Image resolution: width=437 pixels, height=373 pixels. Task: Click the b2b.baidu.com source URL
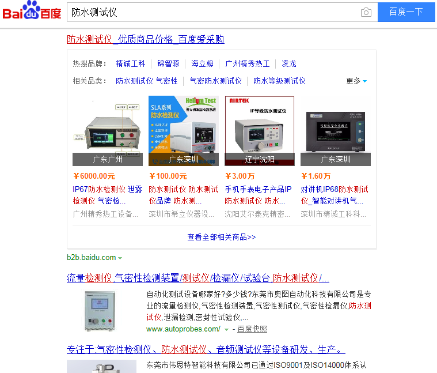pos(92,258)
